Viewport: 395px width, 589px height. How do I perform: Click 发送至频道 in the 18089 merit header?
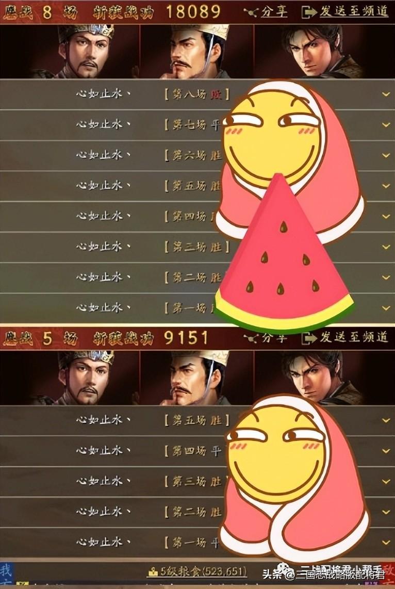(x=354, y=12)
